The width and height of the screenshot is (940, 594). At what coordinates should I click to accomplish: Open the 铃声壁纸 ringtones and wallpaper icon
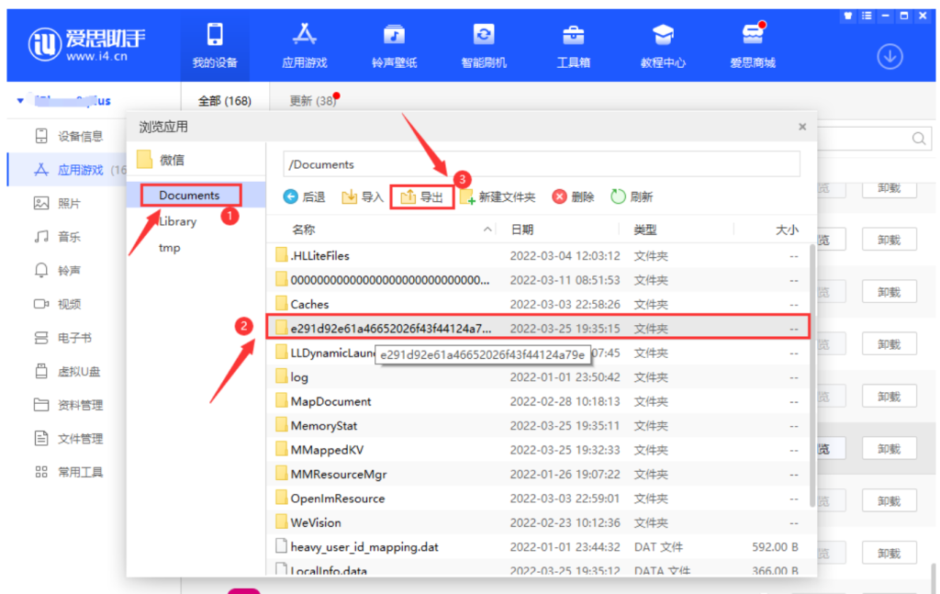pyautogui.click(x=394, y=36)
